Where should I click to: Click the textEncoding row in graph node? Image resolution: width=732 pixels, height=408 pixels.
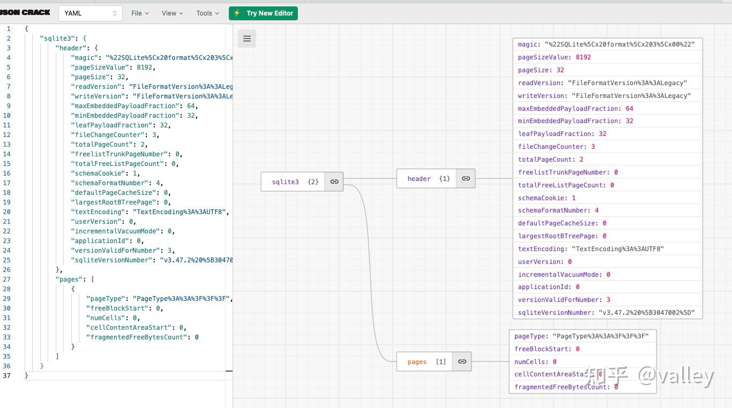[607, 249]
